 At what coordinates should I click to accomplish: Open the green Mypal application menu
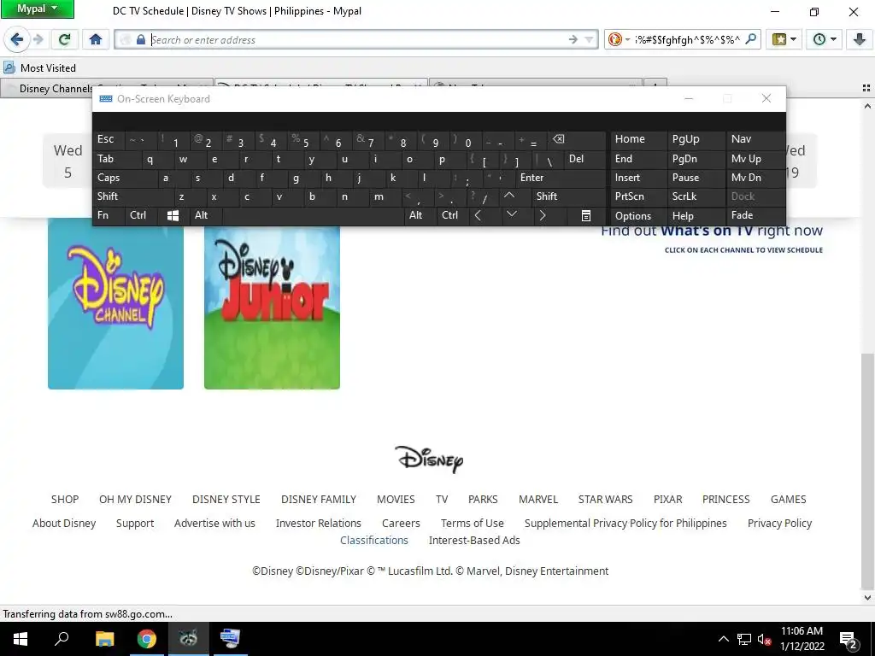pos(38,9)
